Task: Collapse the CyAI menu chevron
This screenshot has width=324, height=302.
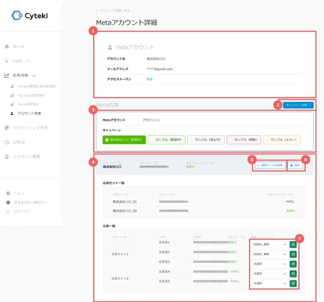Action: pyautogui.click(x=28, y=61)
